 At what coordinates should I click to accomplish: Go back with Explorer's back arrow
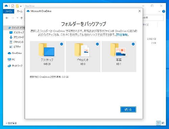click(7, 18)
